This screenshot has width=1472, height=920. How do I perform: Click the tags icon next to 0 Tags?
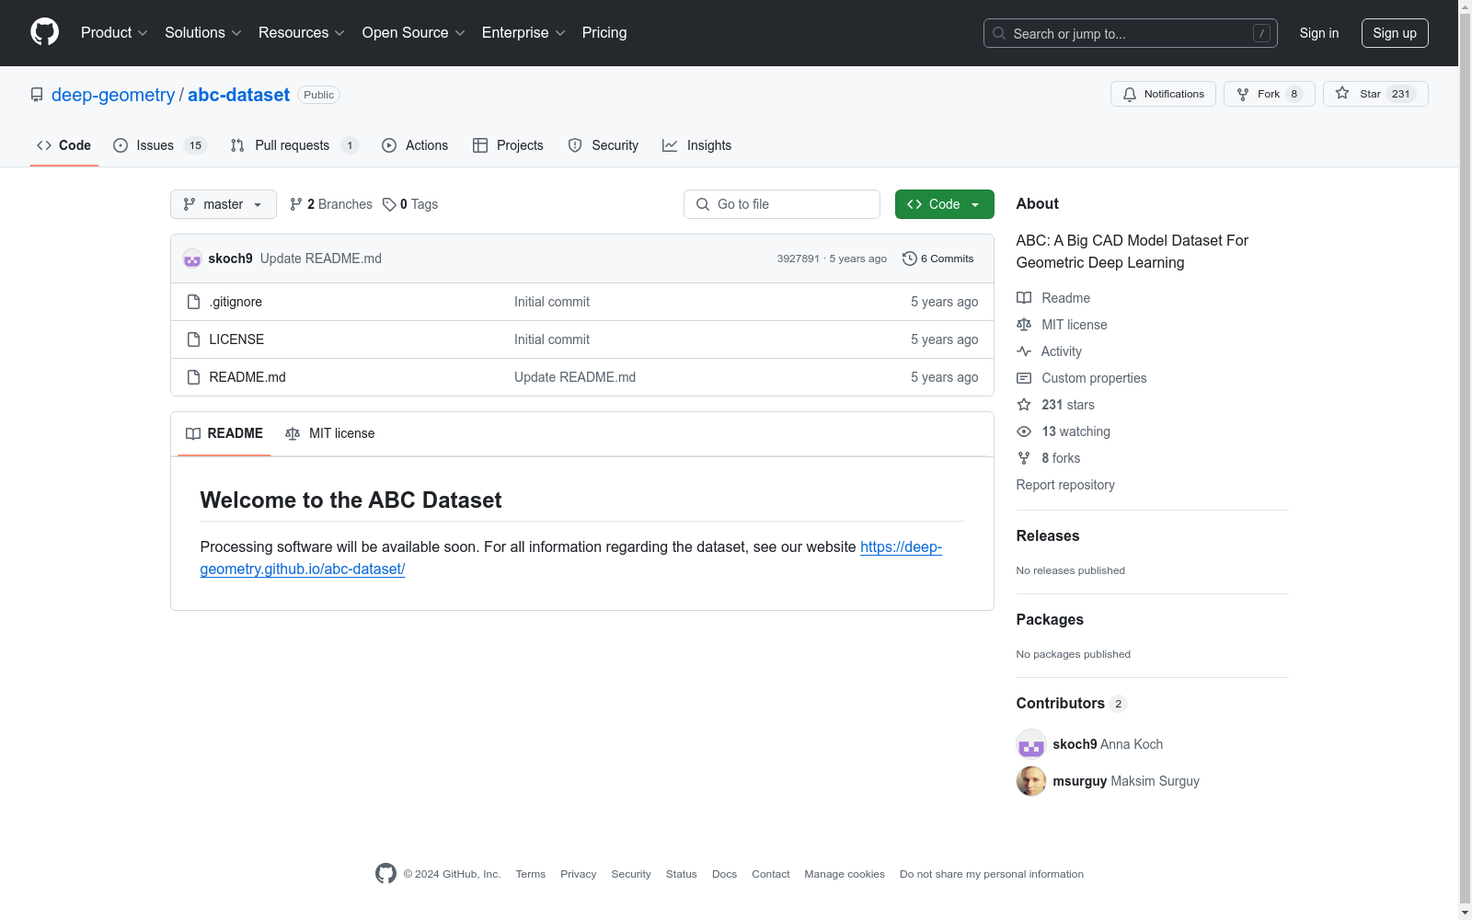coord(389,204)
